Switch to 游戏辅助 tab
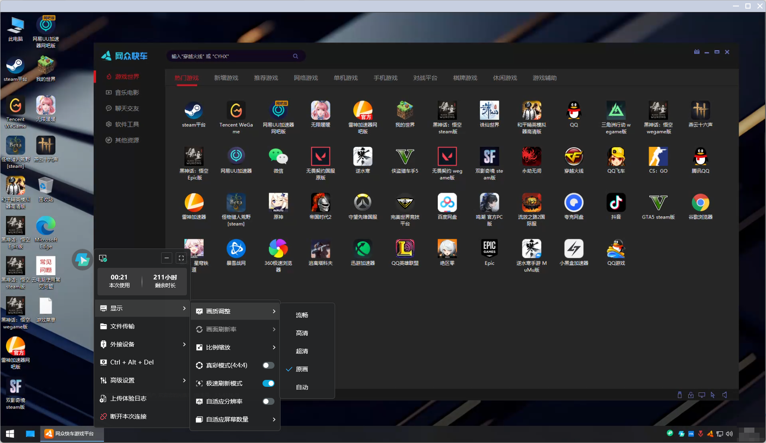 (545, 78)
